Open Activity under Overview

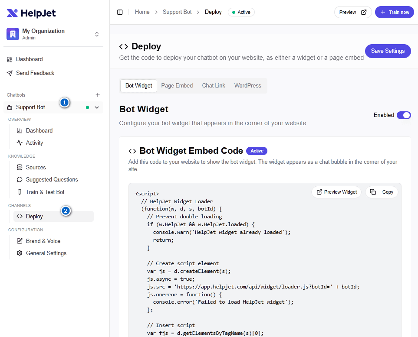[34, 143]
